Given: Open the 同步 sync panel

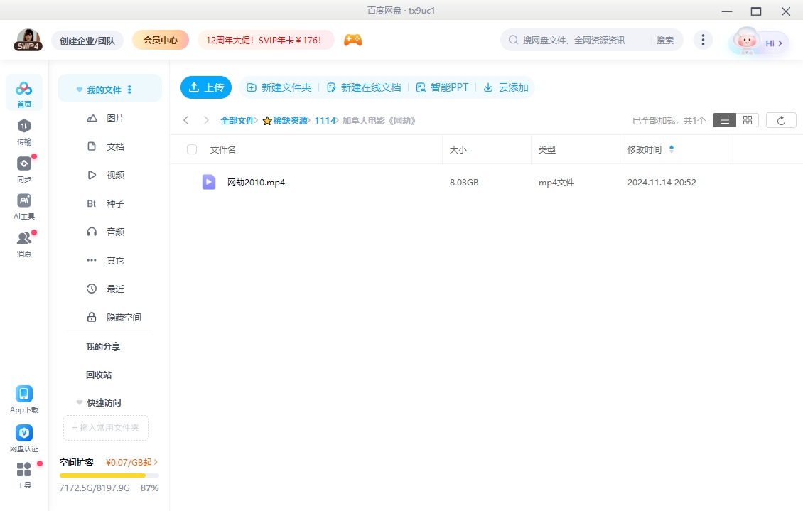Looking at the screenshot, I should pos(23,168).
